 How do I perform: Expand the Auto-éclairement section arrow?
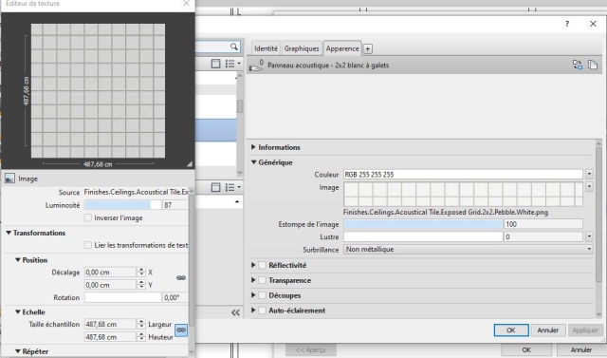(253, 311)
